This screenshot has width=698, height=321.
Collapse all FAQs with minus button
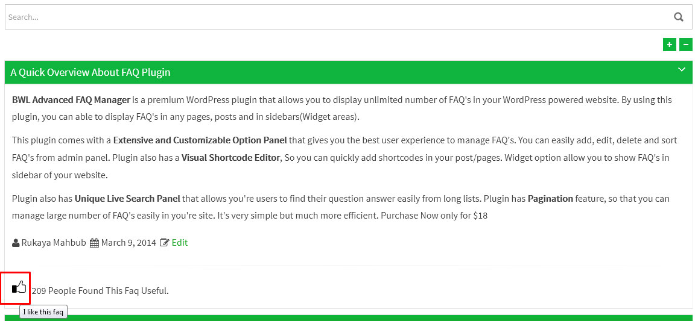[685, 45]
